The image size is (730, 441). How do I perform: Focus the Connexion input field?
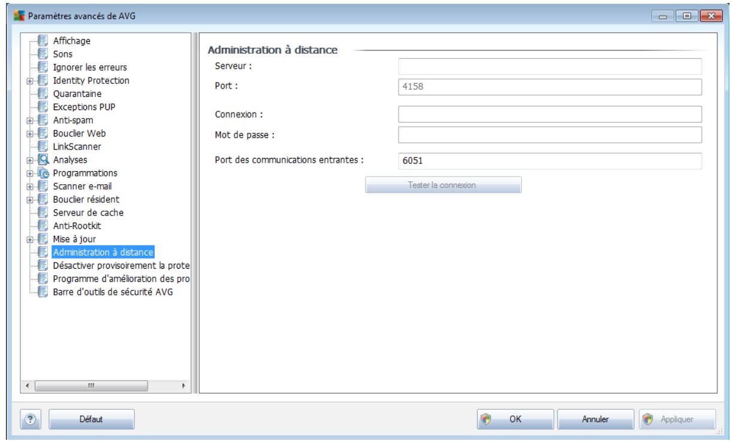tap(550, 114)
